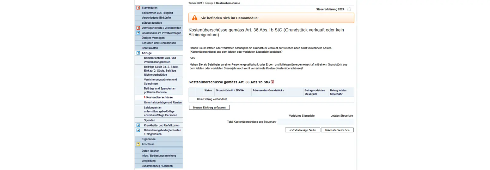The image size is (490, 170).
Task: Open Zusammenzug / Drucken
Action: (157, 166)
